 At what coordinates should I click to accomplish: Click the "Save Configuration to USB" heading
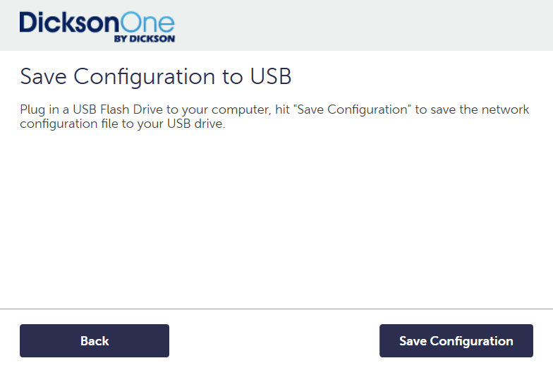(x=156, y=76)
